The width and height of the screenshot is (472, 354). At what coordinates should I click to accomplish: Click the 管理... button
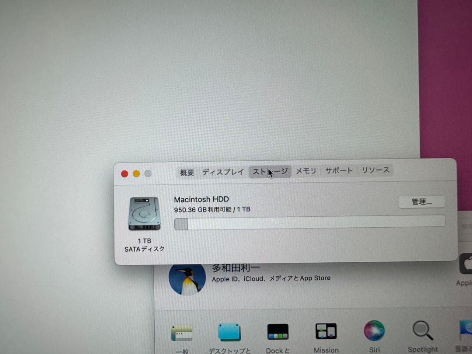tap(421, 201)
